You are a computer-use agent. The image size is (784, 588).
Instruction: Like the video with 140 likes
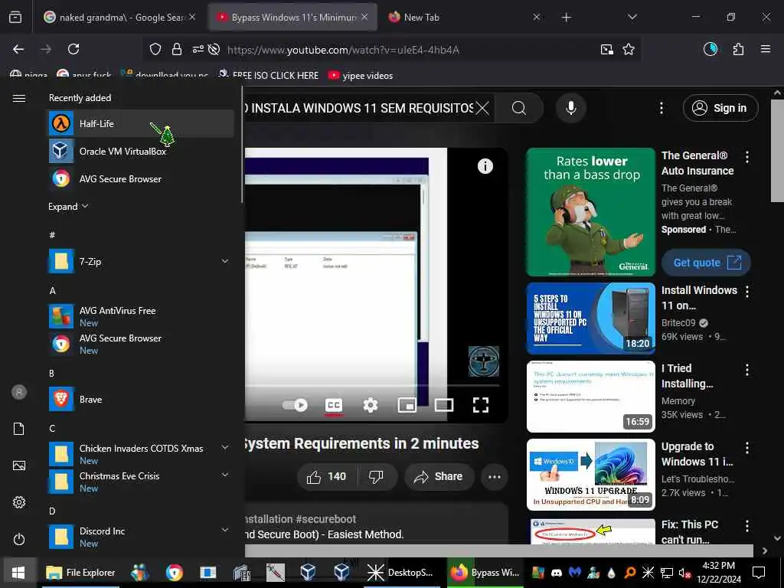tap(327, 476)
